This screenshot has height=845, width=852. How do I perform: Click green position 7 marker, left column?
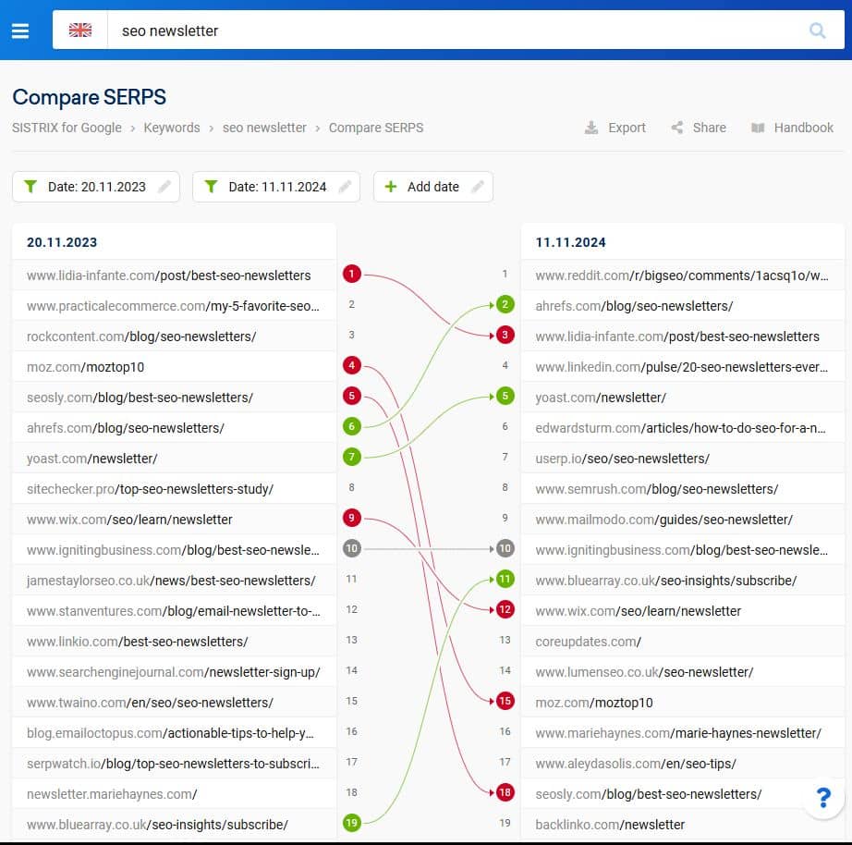coord(351,458)
